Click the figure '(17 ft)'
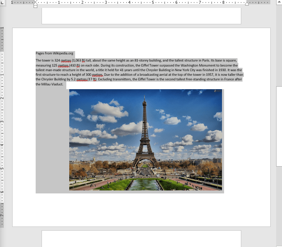Screen dimensions: 282x247 tap(92, 79)
